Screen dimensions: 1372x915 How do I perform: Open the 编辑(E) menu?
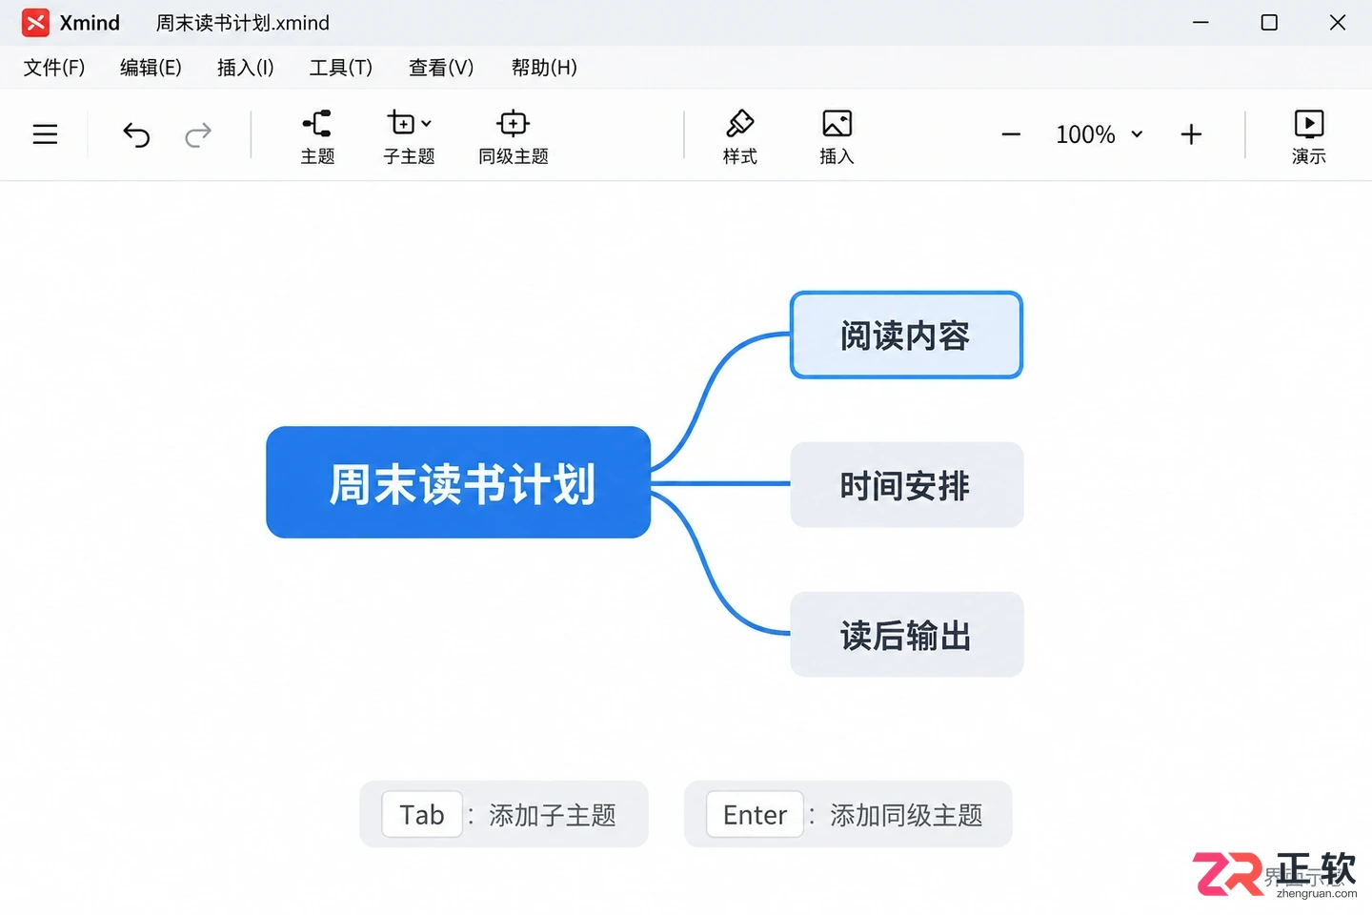click(151, 68)
